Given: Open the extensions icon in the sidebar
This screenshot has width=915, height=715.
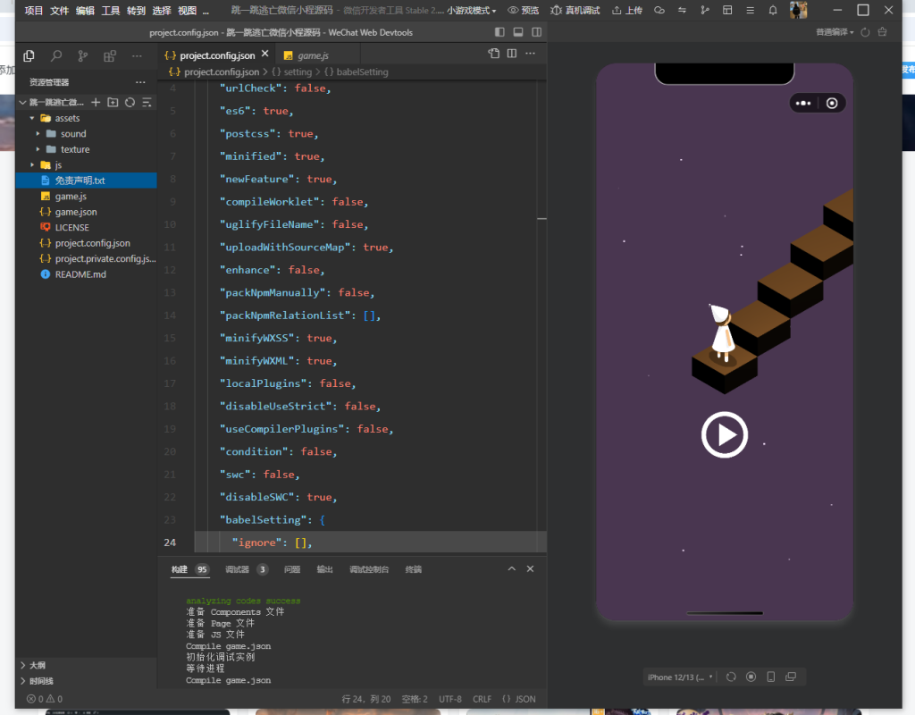Looking at the screenshot, I should (x=110, y=56).
